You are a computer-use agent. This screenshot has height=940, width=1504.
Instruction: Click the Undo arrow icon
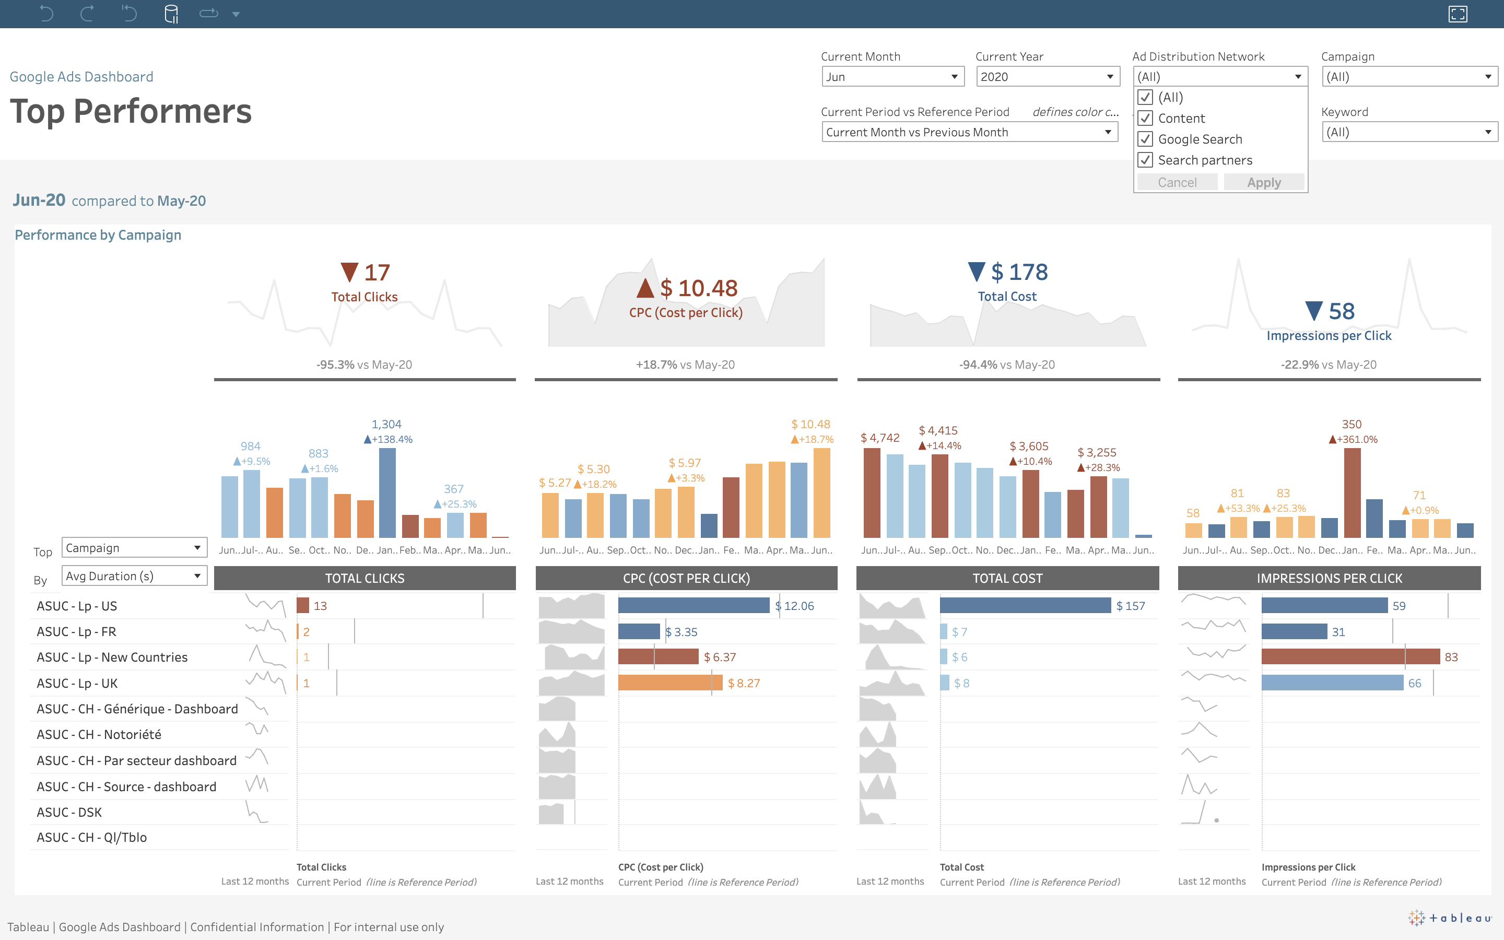click(46, 13)
